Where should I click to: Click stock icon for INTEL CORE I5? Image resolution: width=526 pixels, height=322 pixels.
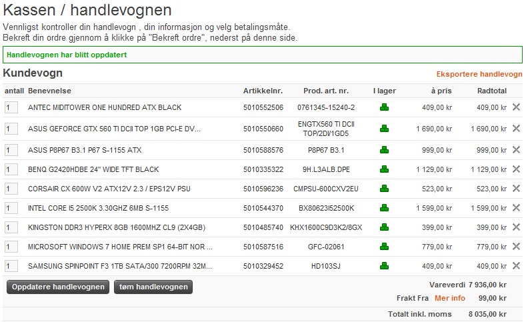pos(385,208)
